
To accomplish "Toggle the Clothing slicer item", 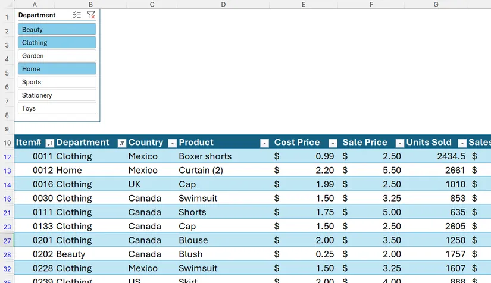I will (x=57, y=43).
